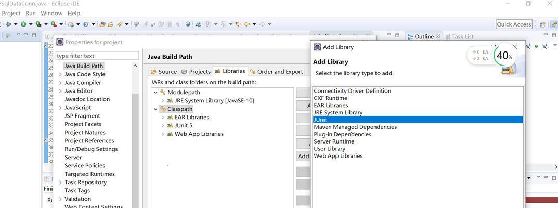This screenshot has height=208, width=558.
Task: Minimize the Outline view panel
Action: 545,35
